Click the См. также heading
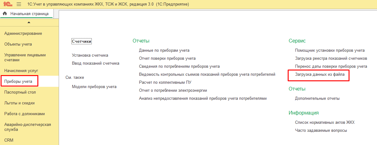This screenshot has width=377, height=145. (x=75, y=78)
